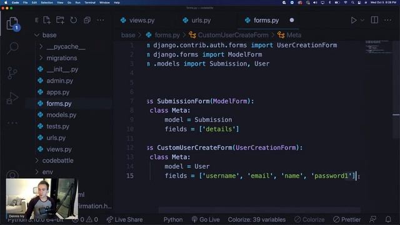Close forms.py via unsaved dot indicator
Viewport: 400px width, 225px height.
coord(292,20)
